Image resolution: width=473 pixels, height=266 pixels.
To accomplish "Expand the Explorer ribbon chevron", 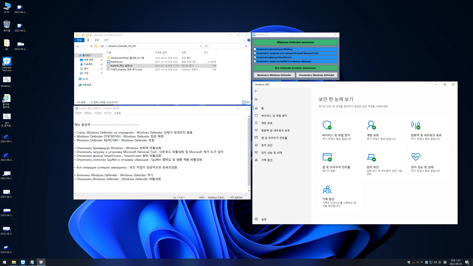I will coord(244,40).
